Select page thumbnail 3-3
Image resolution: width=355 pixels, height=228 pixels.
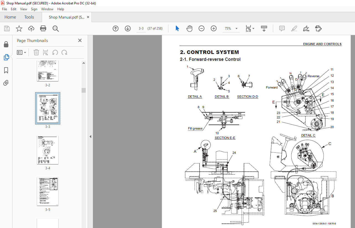click(x=48, y=108)
